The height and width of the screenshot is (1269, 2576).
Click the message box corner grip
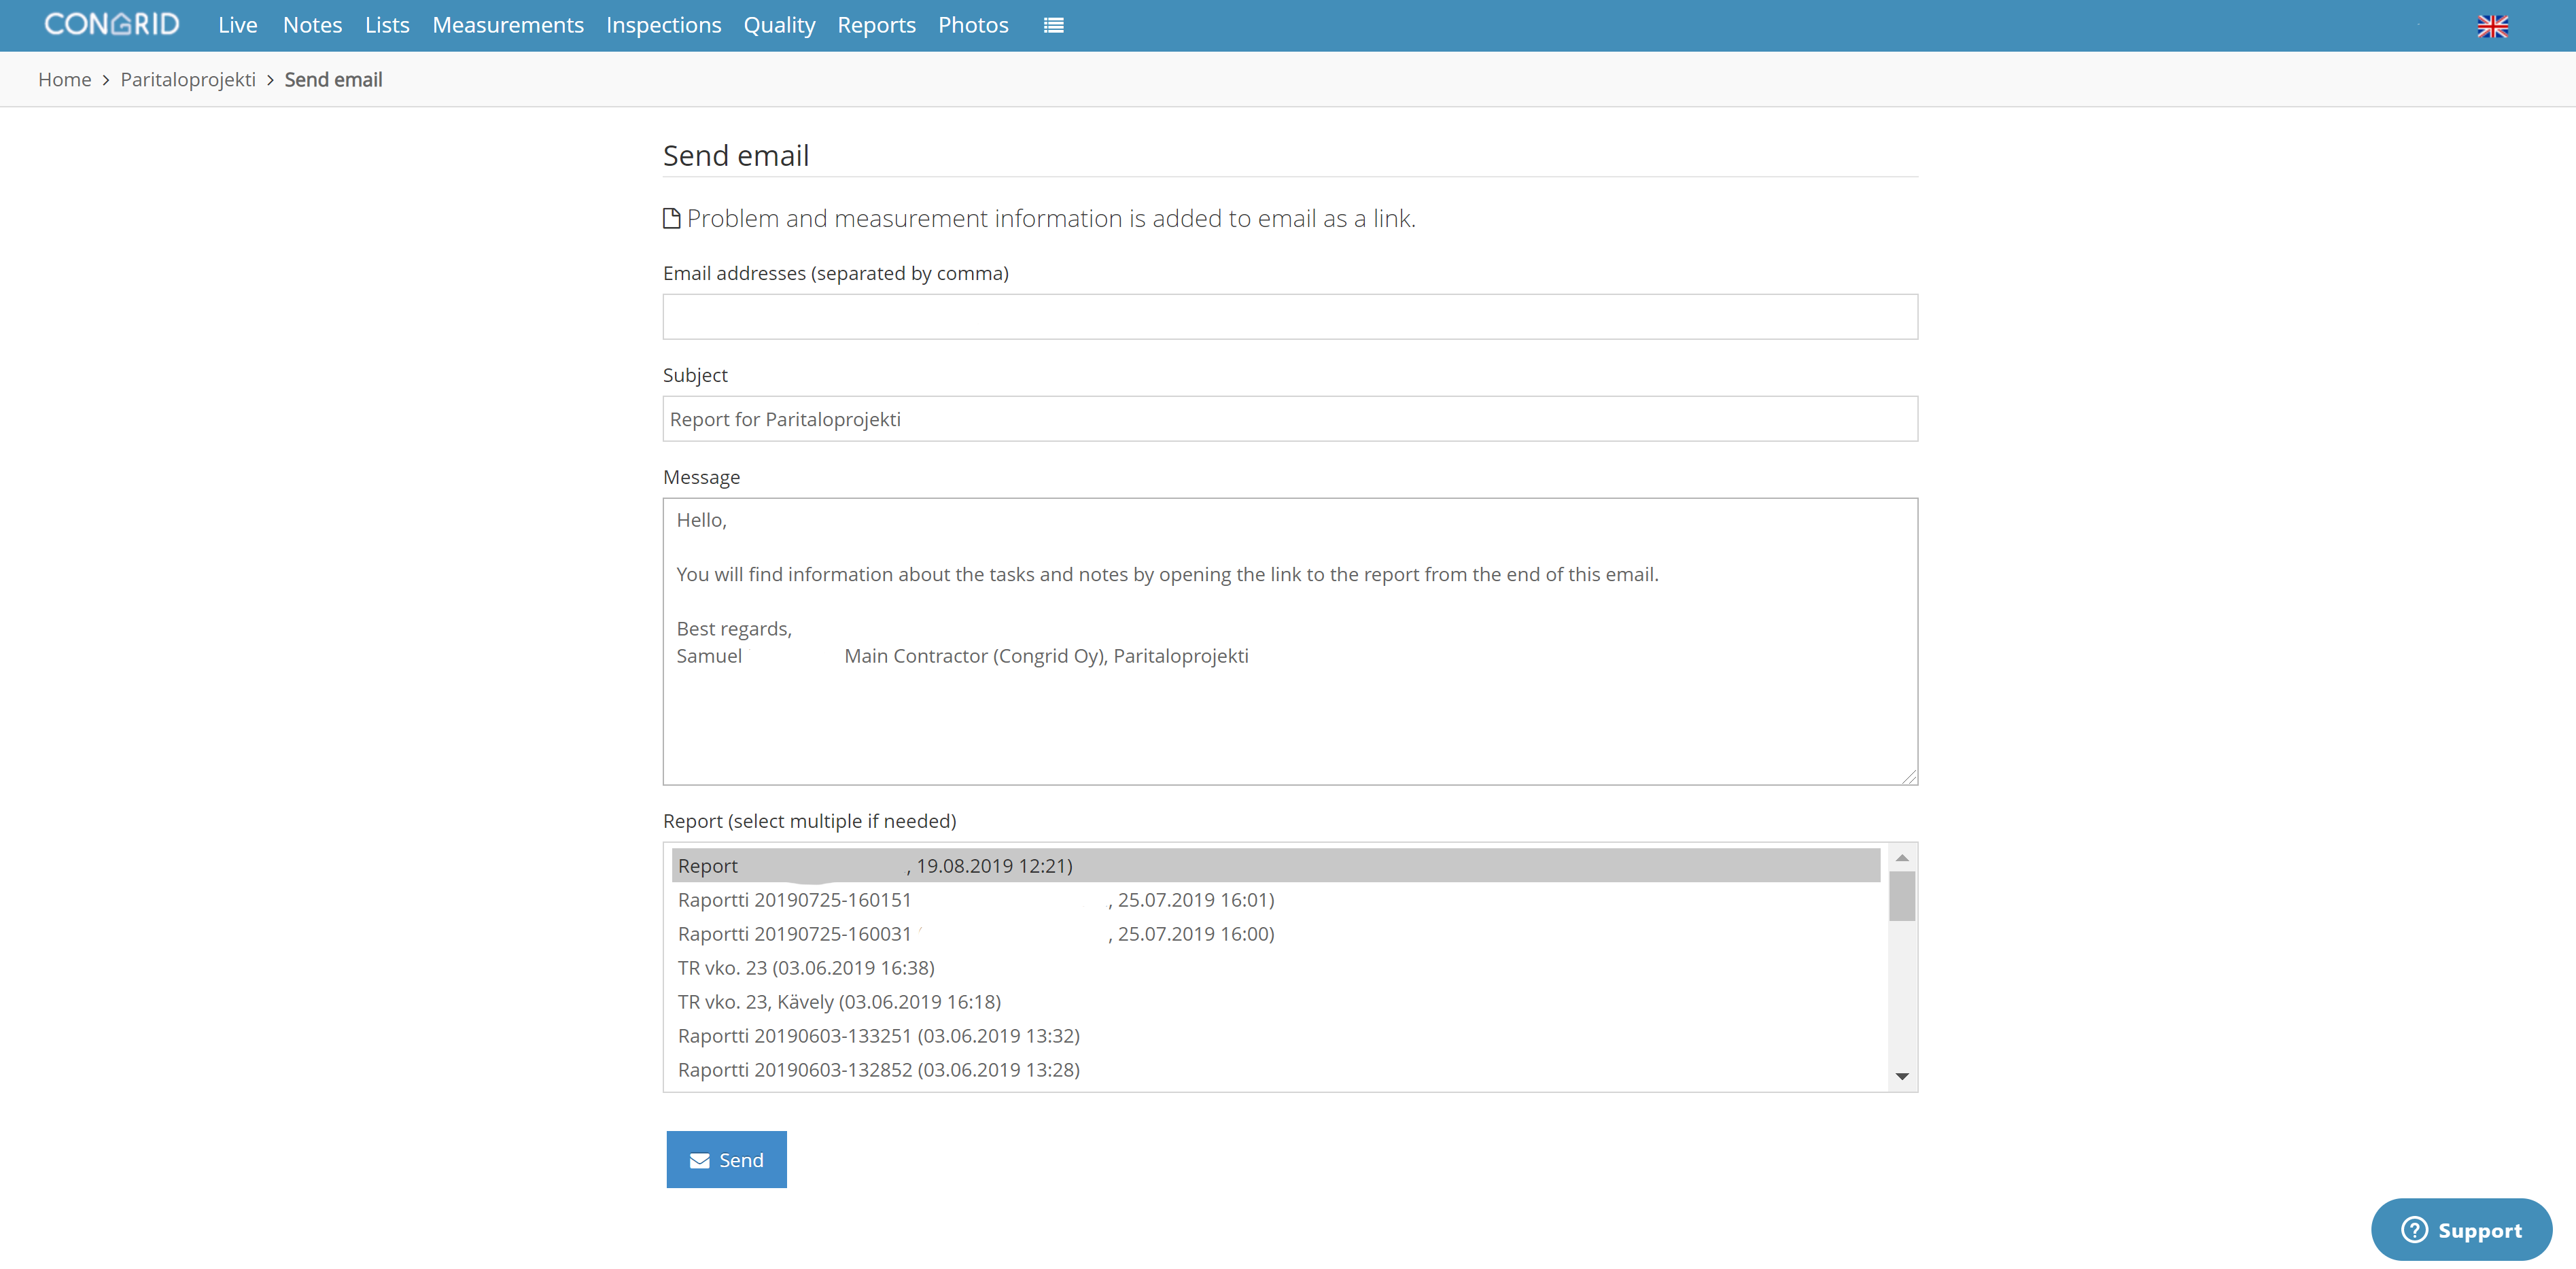[1909, 776]
